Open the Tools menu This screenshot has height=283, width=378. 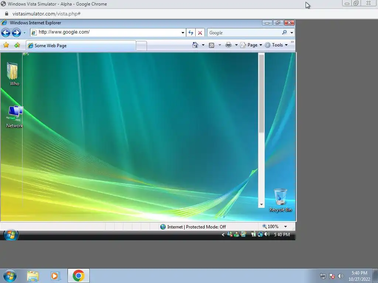(276, 45)
